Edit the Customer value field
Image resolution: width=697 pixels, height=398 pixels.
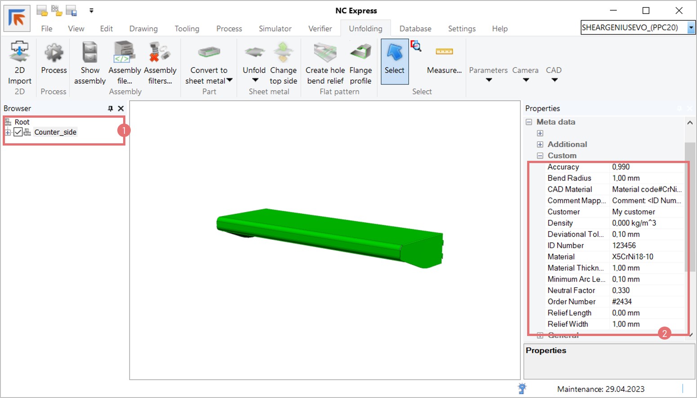(646, 212)
